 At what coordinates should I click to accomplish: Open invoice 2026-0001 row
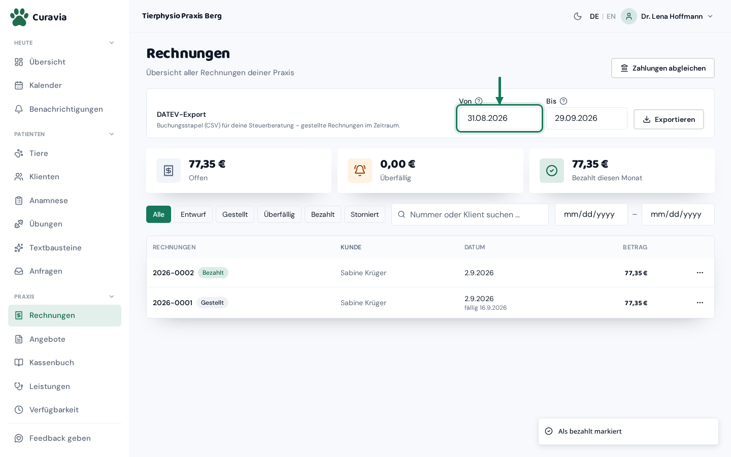tap(430, 303)
